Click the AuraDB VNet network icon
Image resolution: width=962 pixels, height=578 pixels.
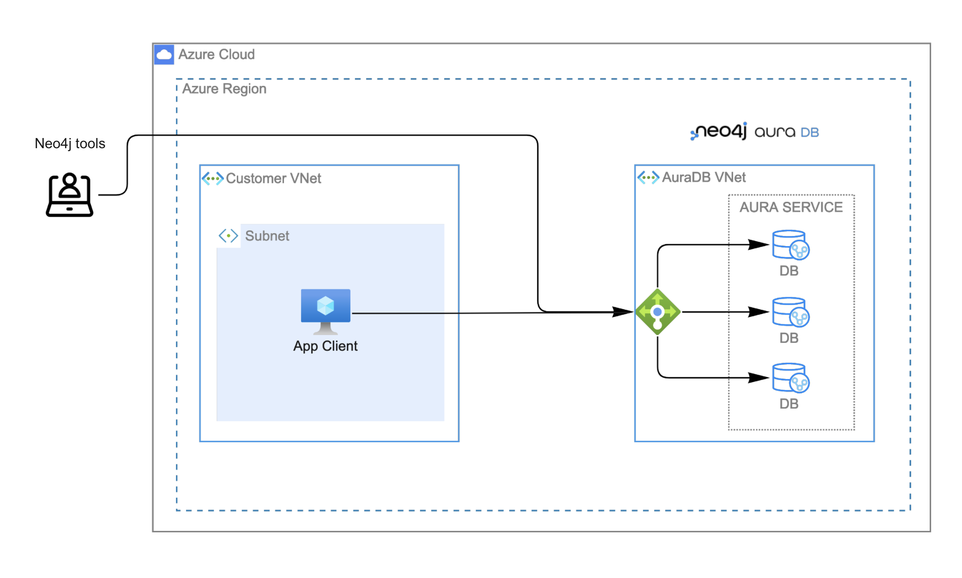[x=648, y=177]
